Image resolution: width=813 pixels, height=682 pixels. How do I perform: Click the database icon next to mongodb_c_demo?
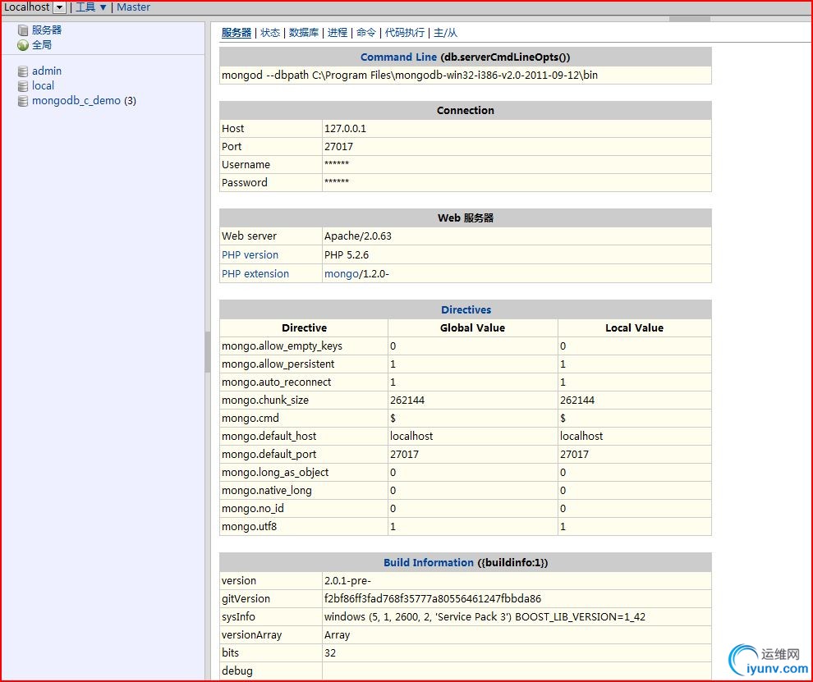click(x=23, y=101)
